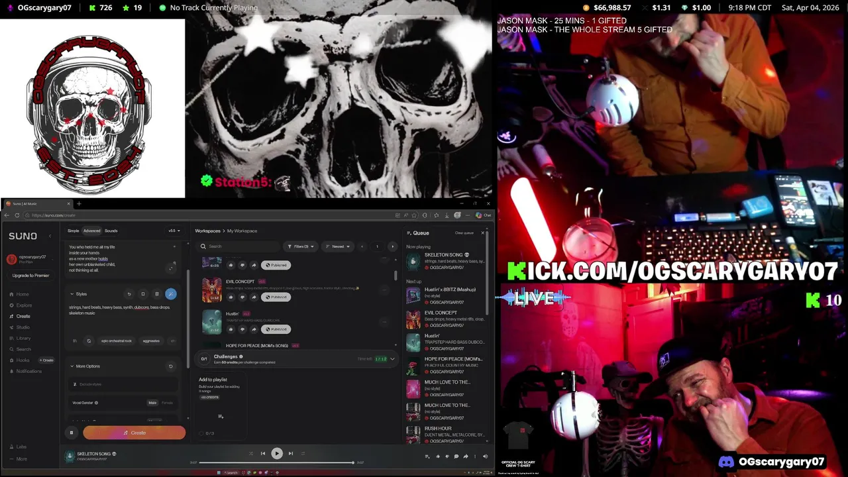Click Clear queue in Queue panel

[x=464, y=233]
